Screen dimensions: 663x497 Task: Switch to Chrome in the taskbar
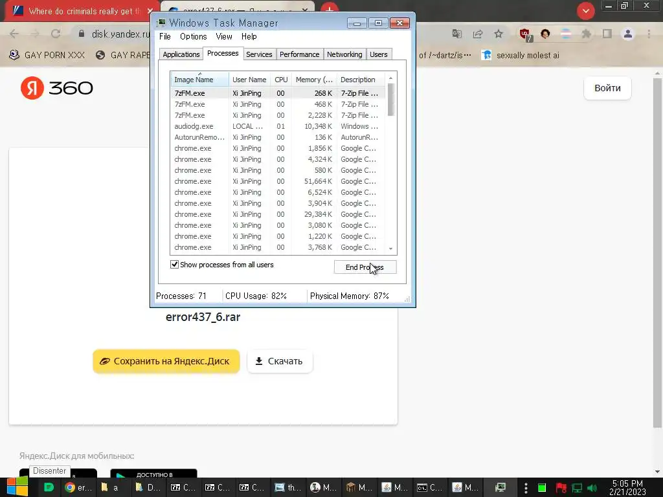click(78, 487)
